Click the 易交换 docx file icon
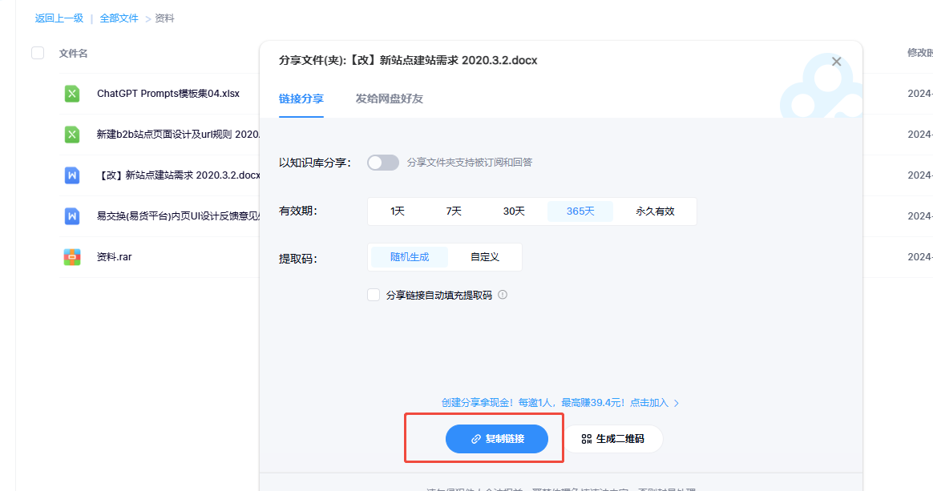Image resolution: width=933 pixels, height=491 pixels. pos(72,216)
